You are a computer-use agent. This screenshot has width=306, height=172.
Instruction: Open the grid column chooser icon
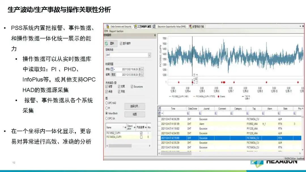[x=160, y=109]
